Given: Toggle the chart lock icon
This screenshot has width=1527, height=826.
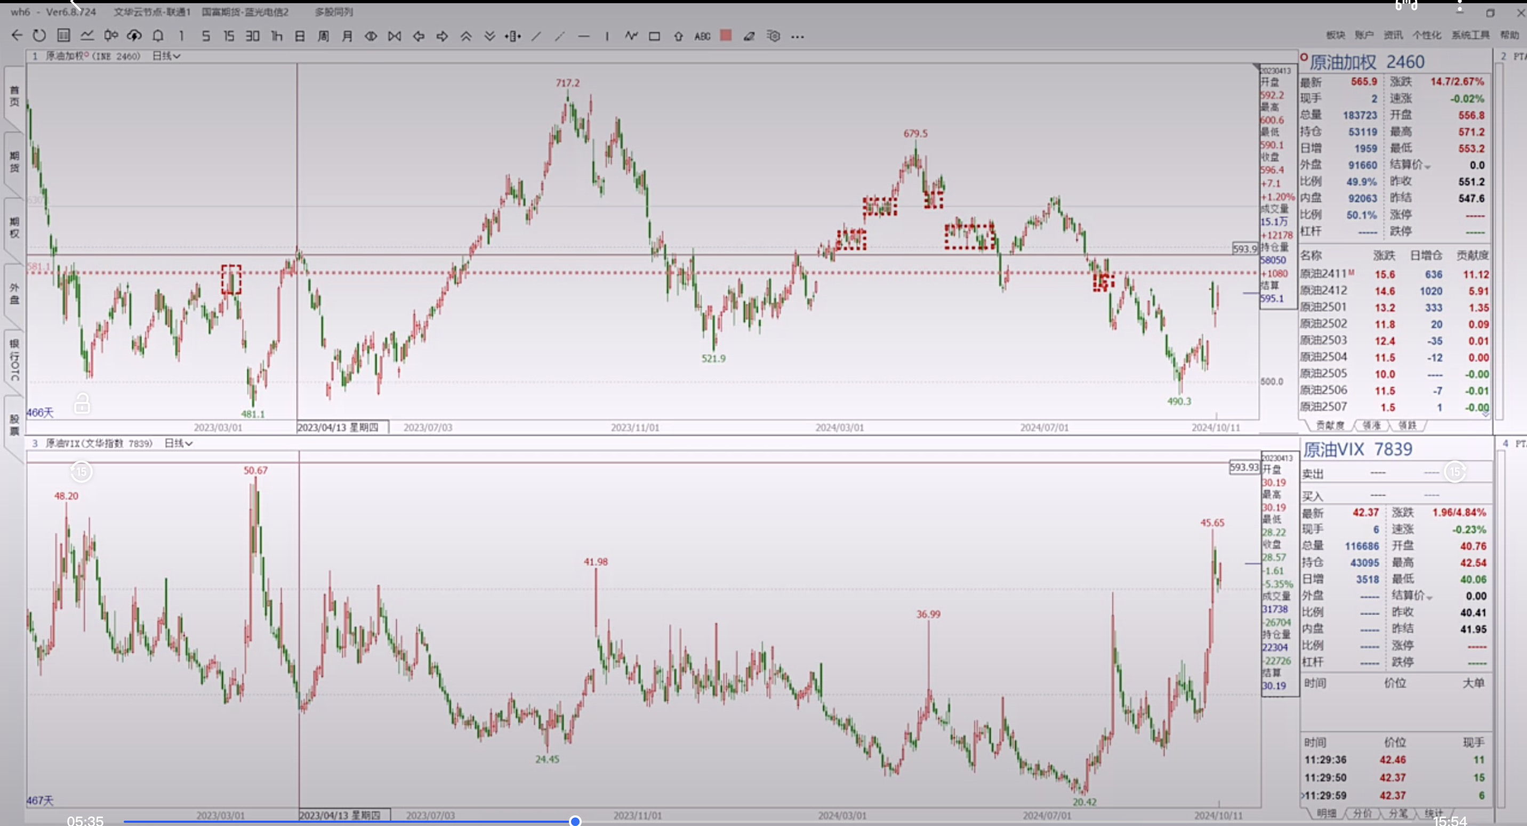Looking at the screenshot, I should point(82,403).
